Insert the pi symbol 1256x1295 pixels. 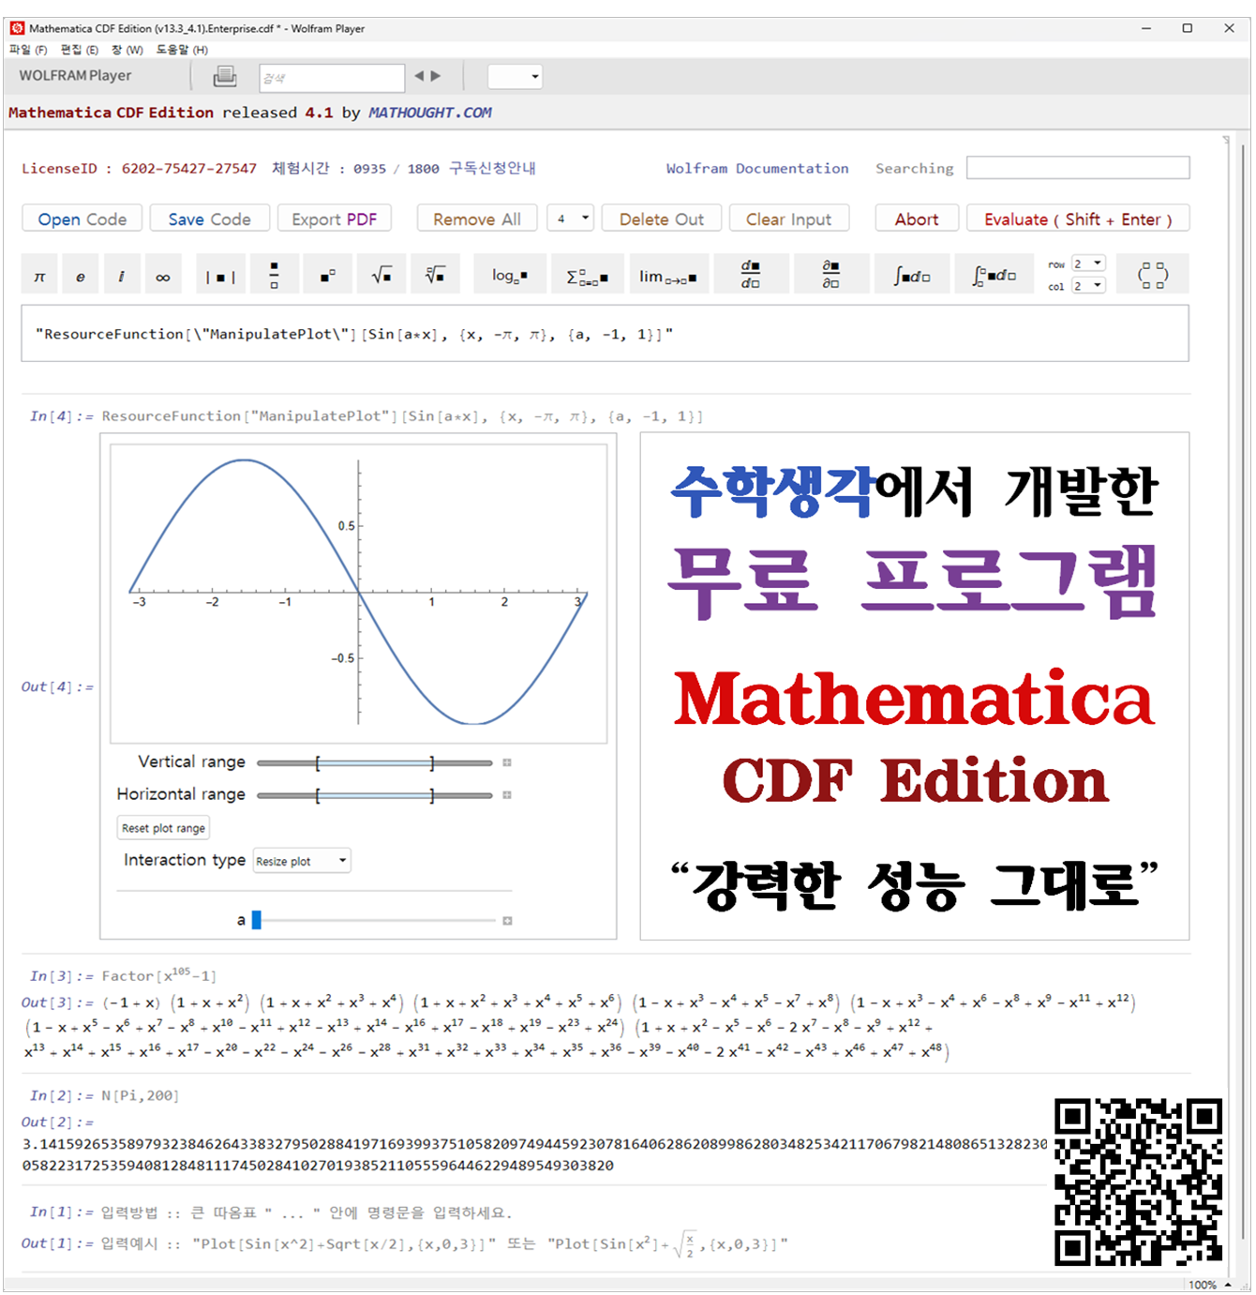tap(39, 276)
